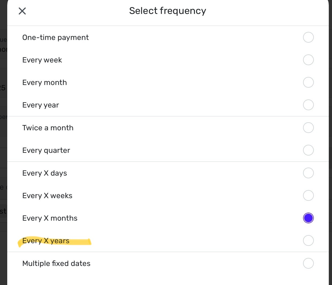
Task: Tap the Every X months label
Action: (x=50, y=218)
